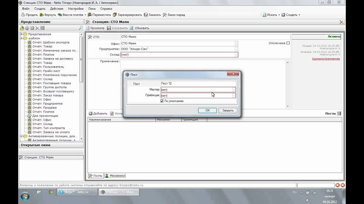Click OK in the Пост dialog
364x204 pixels.
(x=208, y=110)
